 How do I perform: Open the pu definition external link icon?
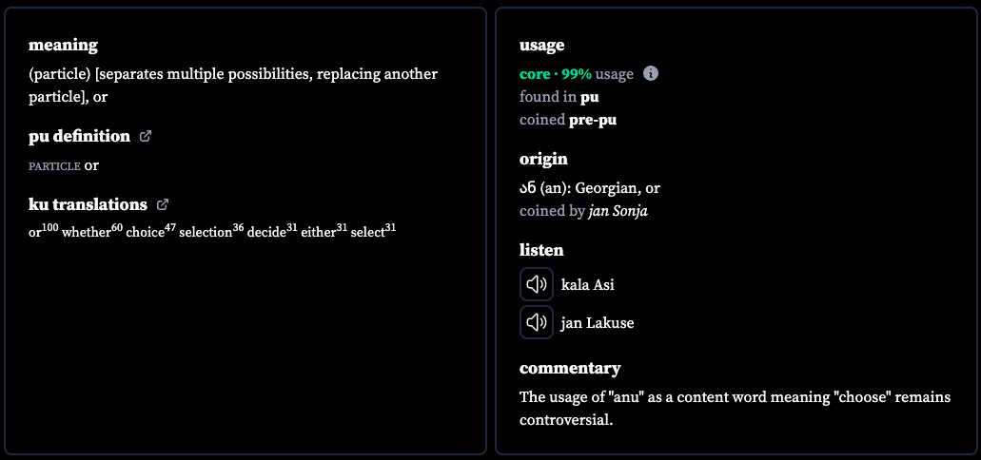click(x=146, y=136)
